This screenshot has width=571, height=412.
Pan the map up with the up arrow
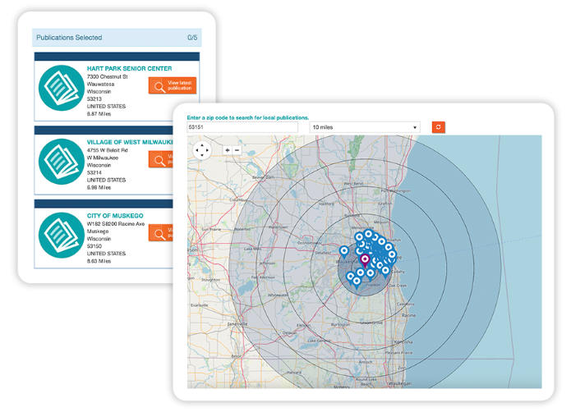[x=202, y=145]
